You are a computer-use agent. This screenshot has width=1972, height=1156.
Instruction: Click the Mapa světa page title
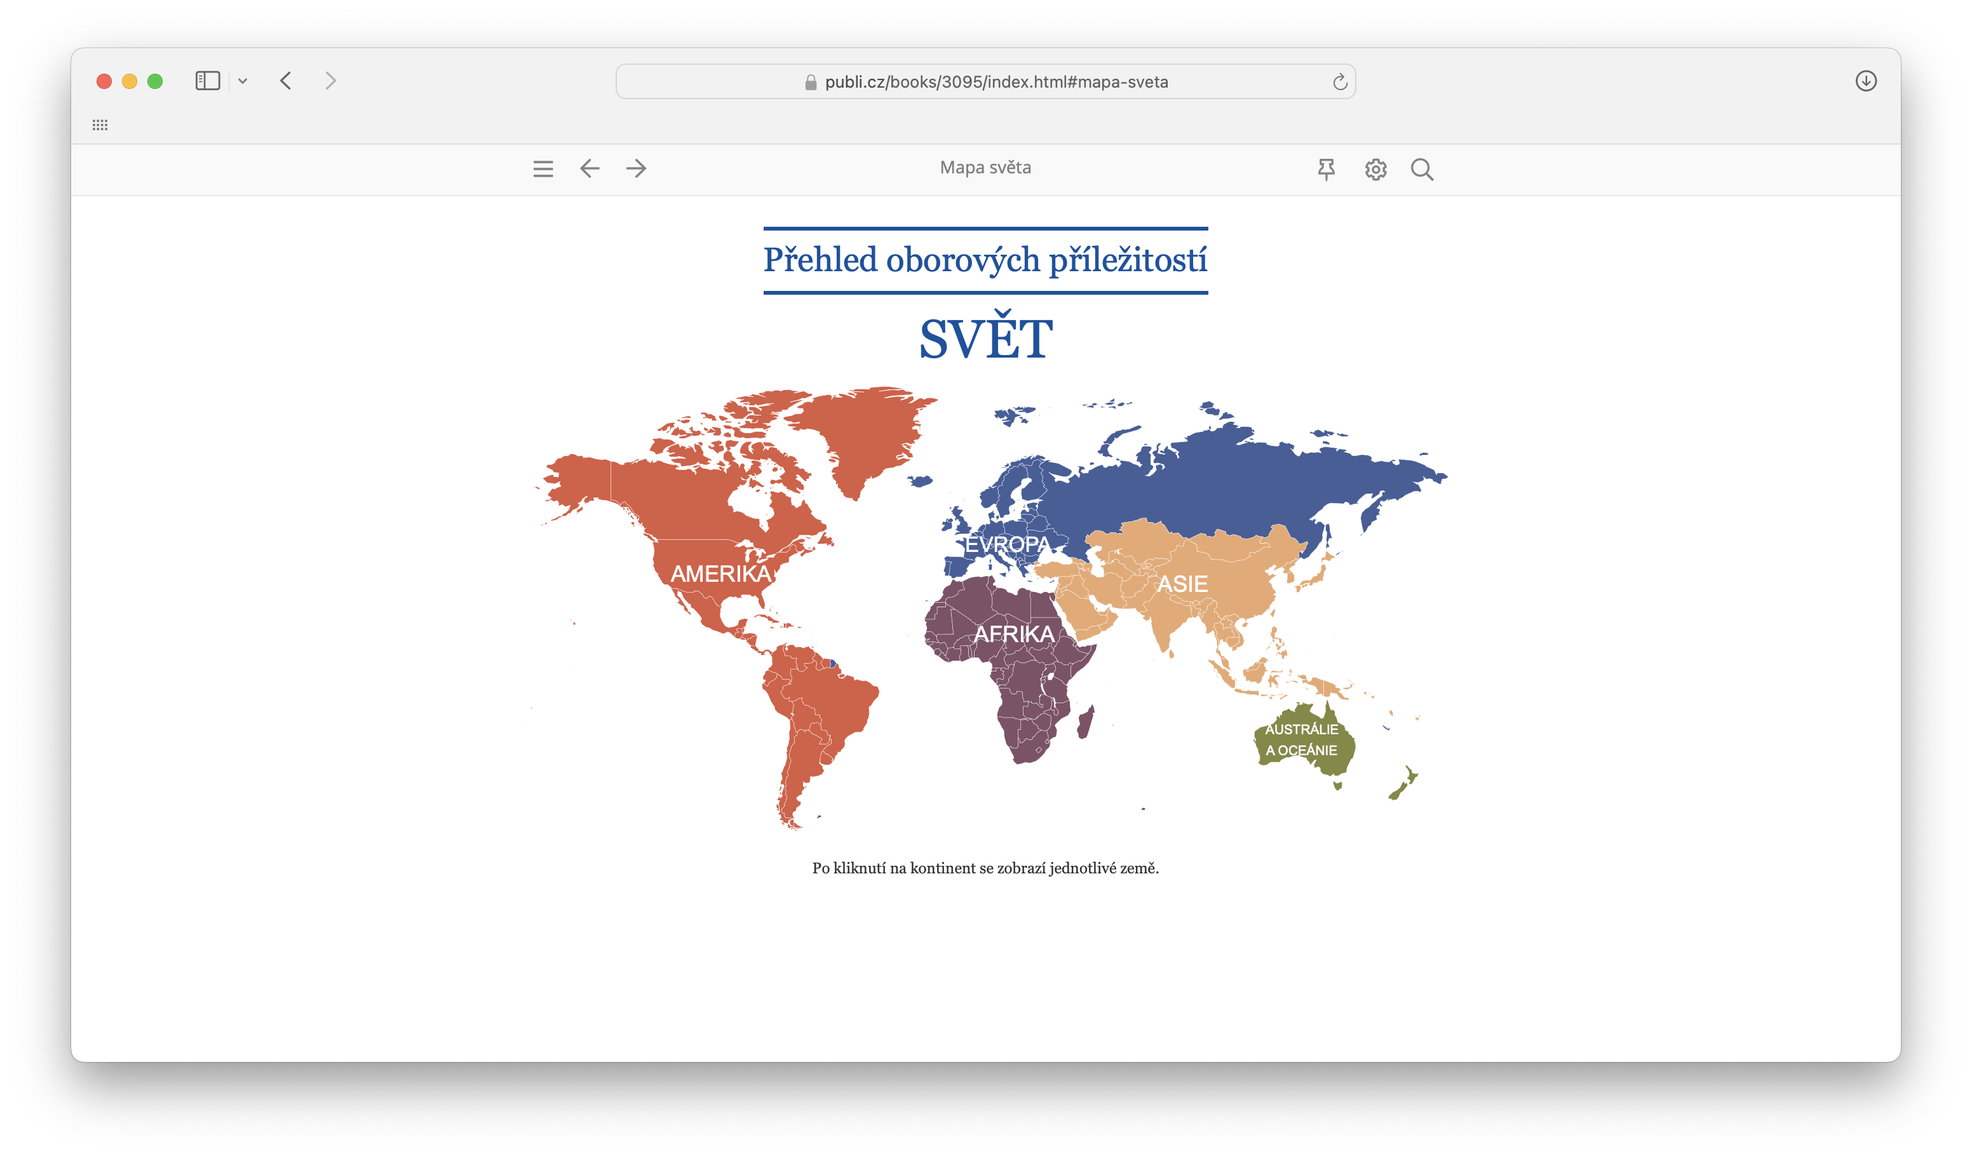click(x=985, y=168)
